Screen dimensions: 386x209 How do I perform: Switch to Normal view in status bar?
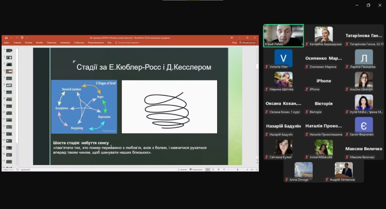(x=207, y=169)
